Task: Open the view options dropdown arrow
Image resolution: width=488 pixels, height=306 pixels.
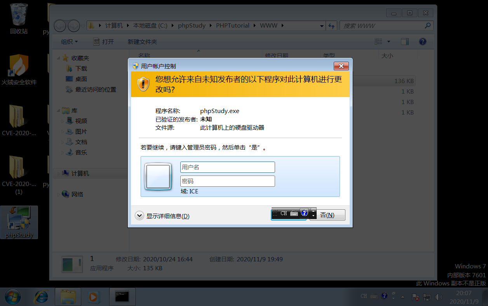Action: coord(389,42)
